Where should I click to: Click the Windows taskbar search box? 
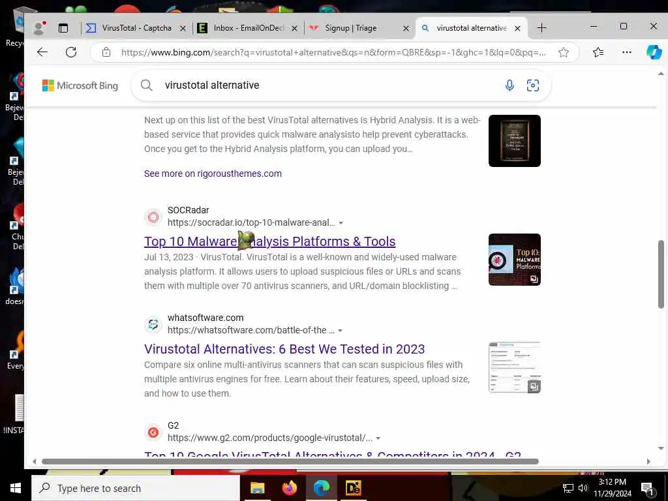click(136, 488)
